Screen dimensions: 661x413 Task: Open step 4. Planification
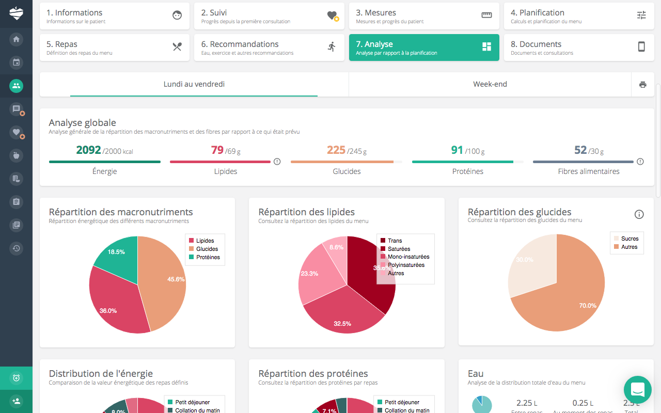579,16
